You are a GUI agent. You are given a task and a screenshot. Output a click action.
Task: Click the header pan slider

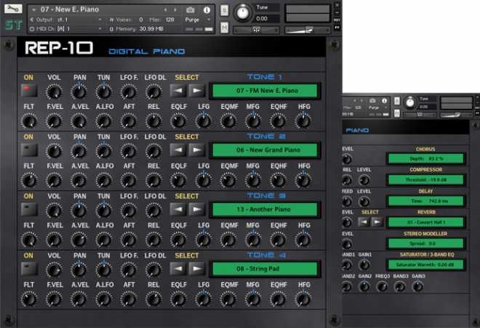click(256, 30)
